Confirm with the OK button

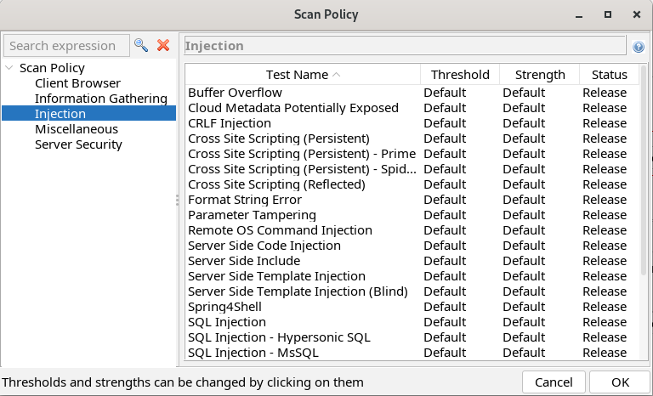click(620, 382)
